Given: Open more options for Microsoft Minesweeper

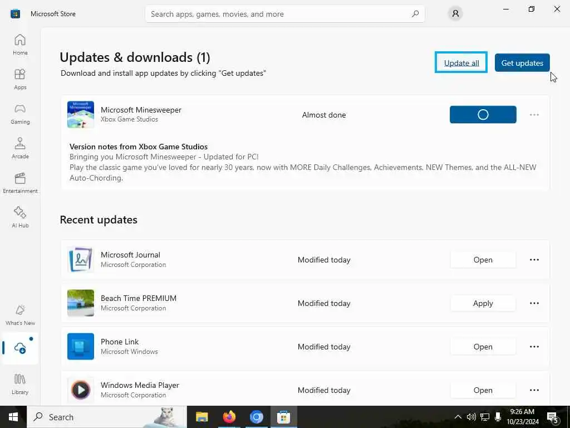Looking at the screenshot, I should point(534,115).
